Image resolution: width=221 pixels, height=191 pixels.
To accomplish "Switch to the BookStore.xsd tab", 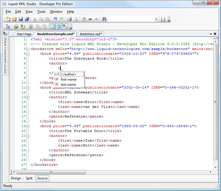I will coord(91,34).
